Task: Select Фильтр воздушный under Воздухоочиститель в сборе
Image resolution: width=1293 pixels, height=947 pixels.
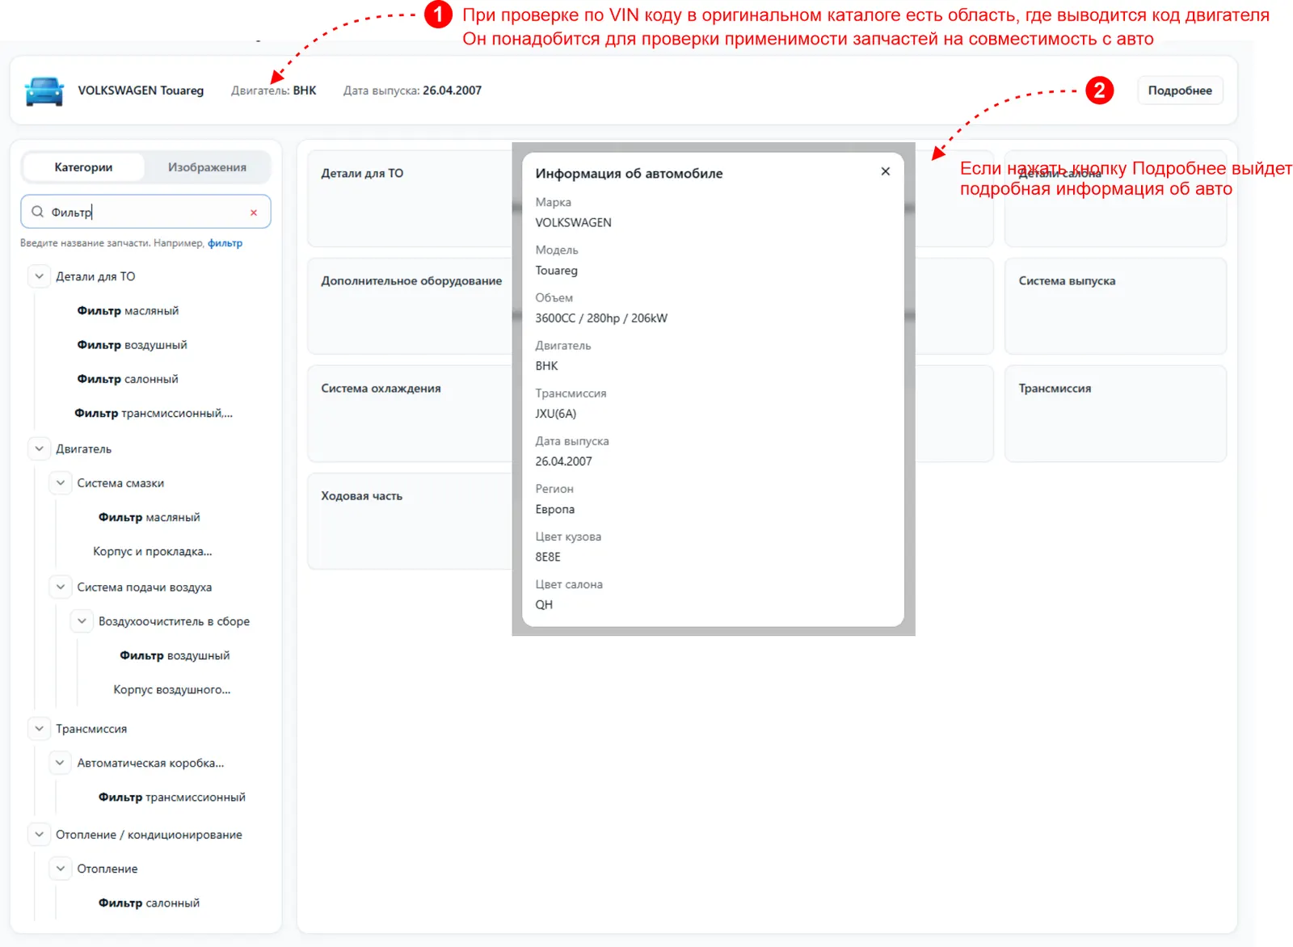Action: tap(175, 656)
